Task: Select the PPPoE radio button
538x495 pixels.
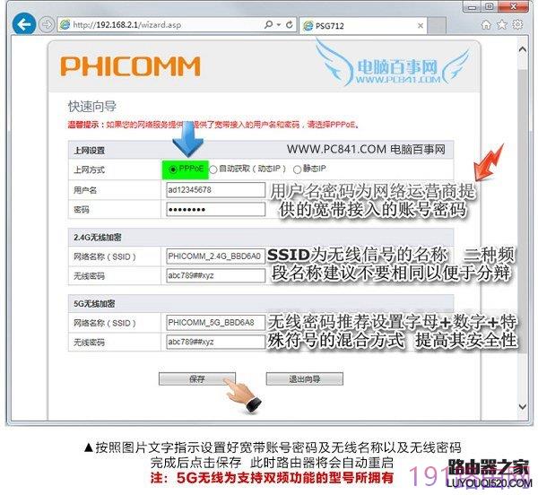Action: coord(173,169)
